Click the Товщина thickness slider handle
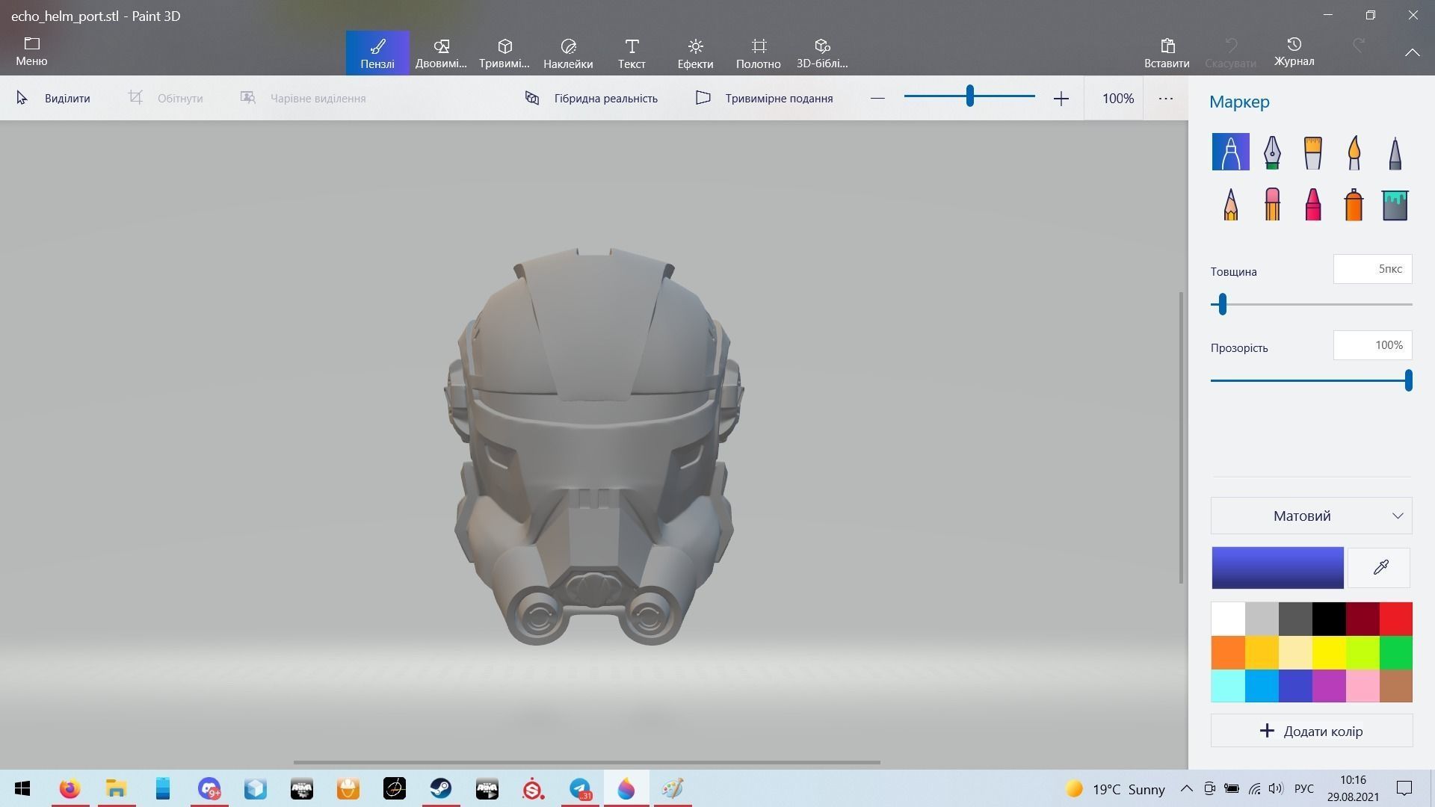This screenshot has height=807, width=1435. tap(1223, 304)
